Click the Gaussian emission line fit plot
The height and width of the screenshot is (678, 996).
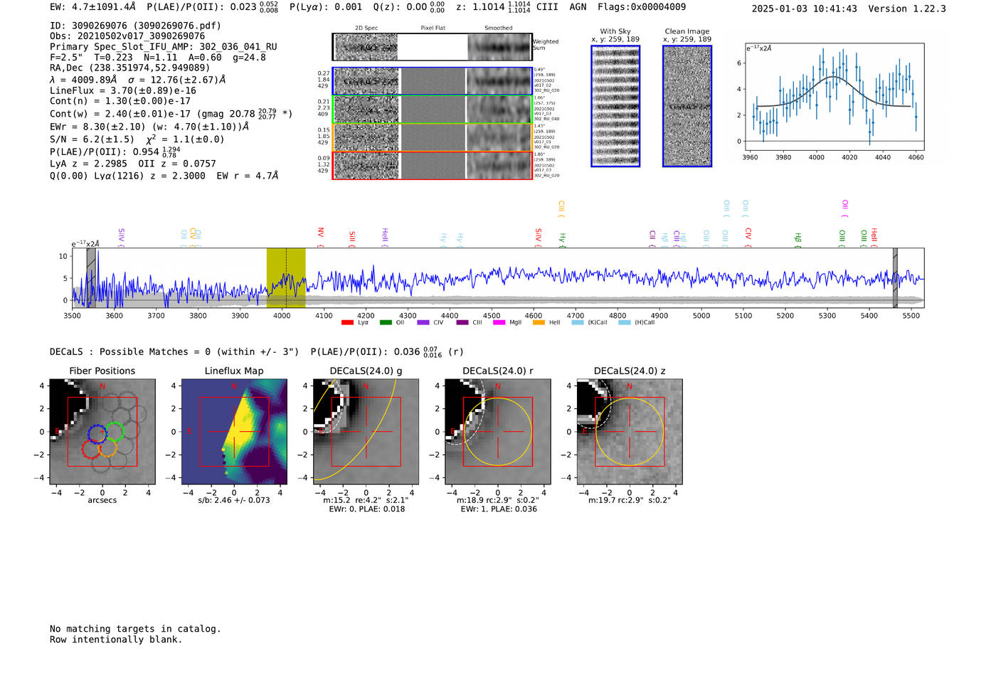point(834,96)
